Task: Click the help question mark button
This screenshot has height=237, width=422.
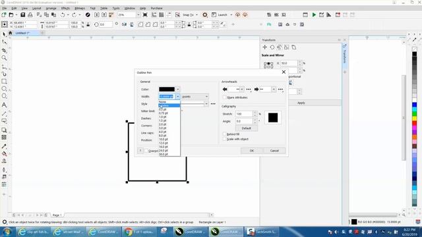Action: coord(140,151)
